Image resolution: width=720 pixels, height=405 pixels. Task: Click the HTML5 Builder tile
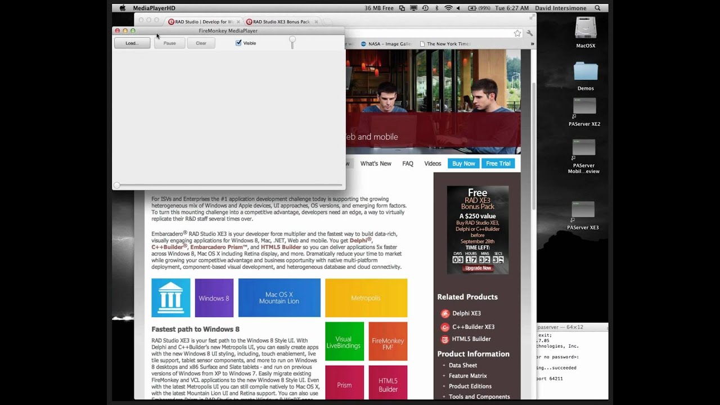(388, 383)
